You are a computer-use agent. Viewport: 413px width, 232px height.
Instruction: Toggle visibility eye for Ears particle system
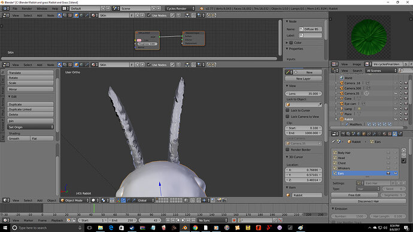396,173
